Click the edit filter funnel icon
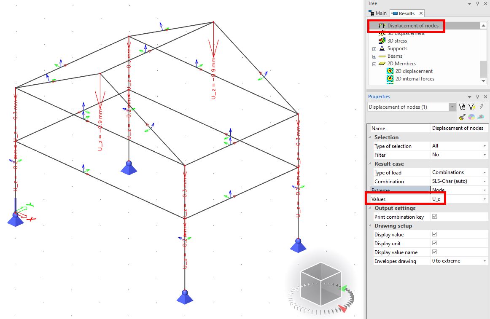This screenshot has height=319, width=490. 472,106
